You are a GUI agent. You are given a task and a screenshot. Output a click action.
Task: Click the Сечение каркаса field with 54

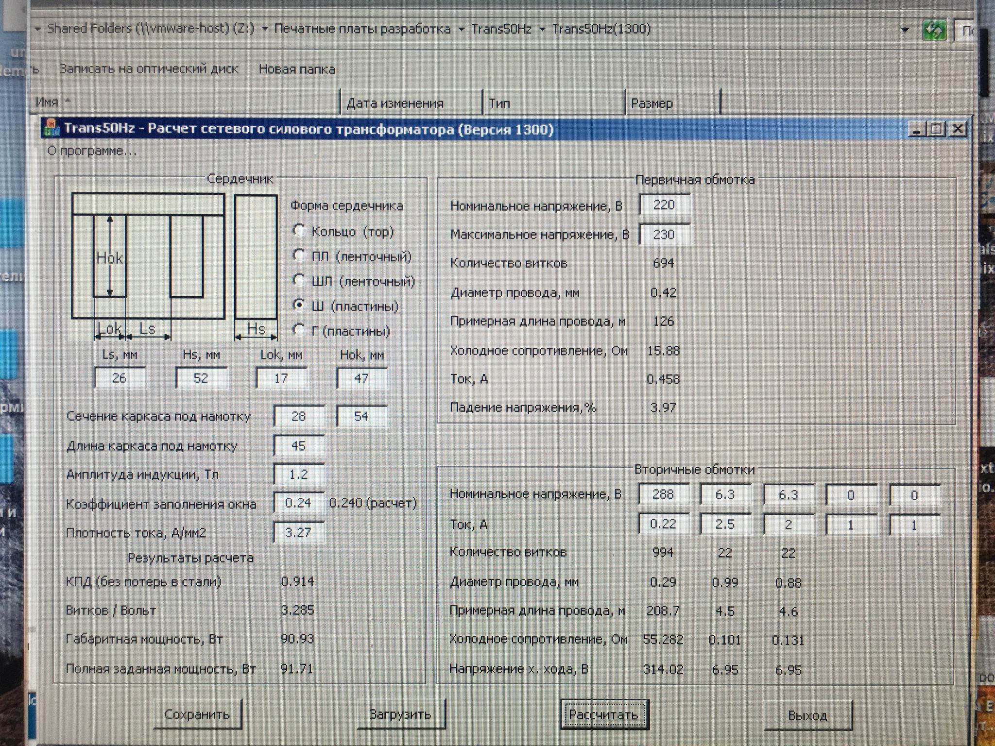pos(361,416)
